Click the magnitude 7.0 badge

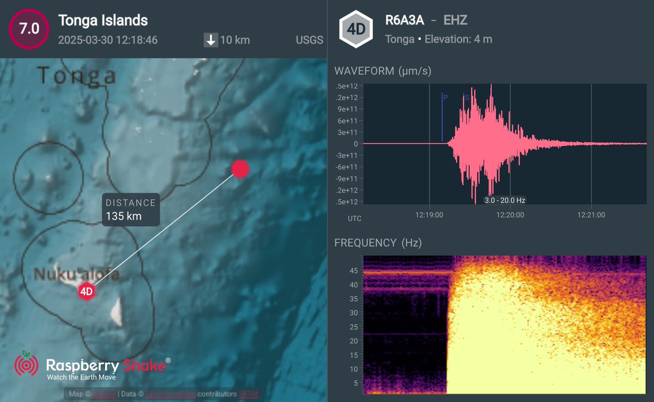point(28,29)
